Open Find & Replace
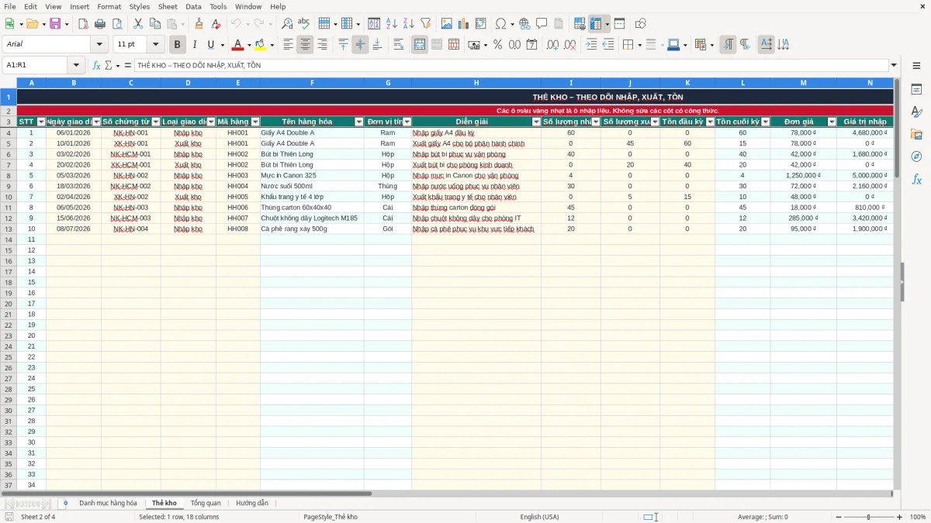This screenshot has height=523, width=931. click(x=287, y=24)
